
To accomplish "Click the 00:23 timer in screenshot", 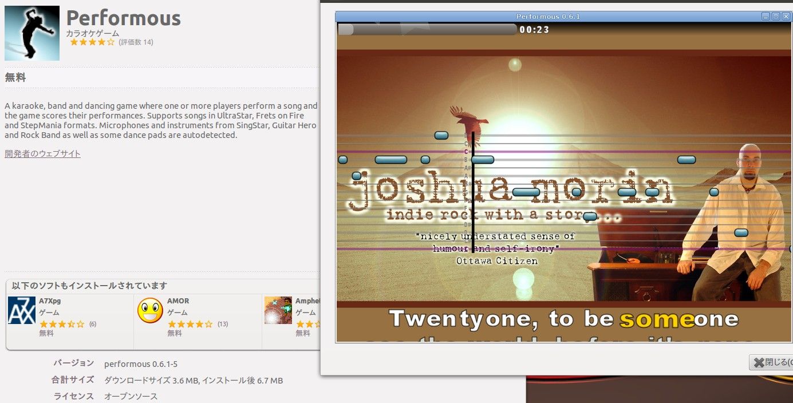I will tap(534, 30).
